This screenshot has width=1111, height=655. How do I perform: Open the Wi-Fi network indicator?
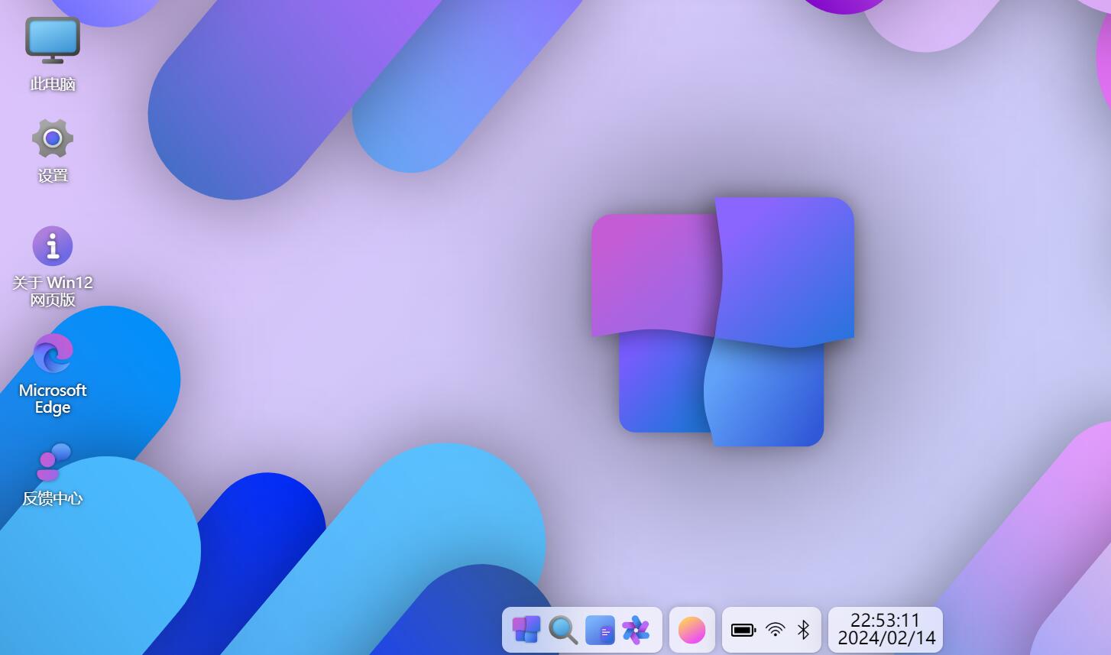click(775, 630)
